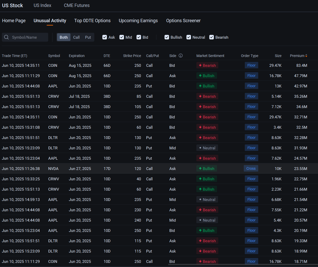This screenshot has width=318, height=267.
Task: Sort by Trade Time (ET) column
Action: [14, 56]
